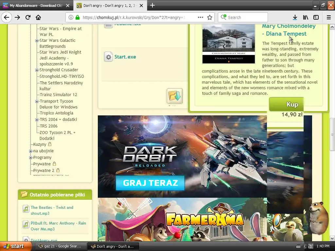Screen dimensions: 335x251
Task: Open ZOO Tycoon 2 PL + Dodatki folder
Action: click(x=58, y=135)
